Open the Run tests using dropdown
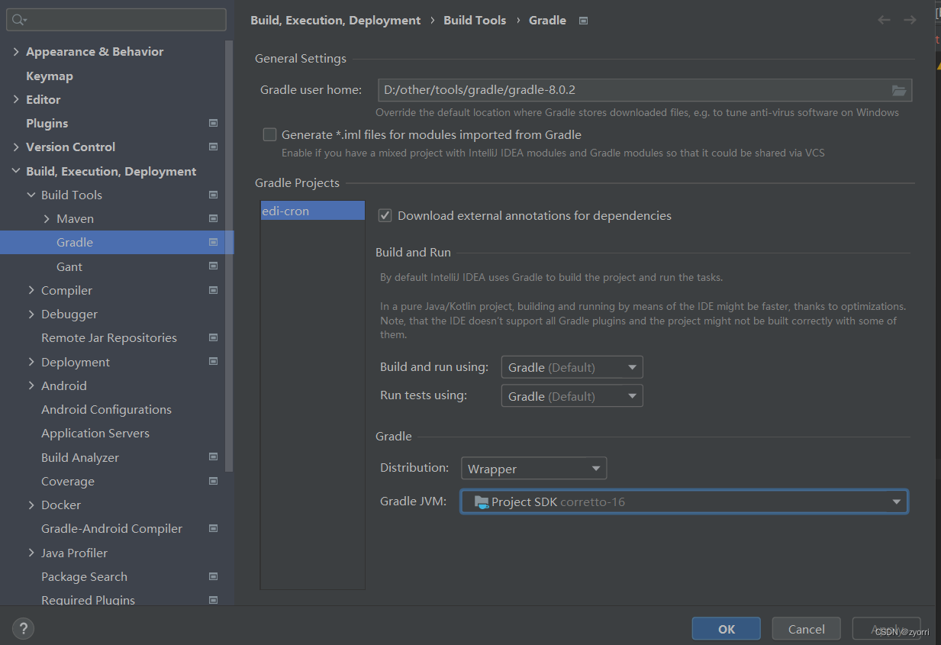The height and width of the screenshot is (645, 941). (572, 396)
